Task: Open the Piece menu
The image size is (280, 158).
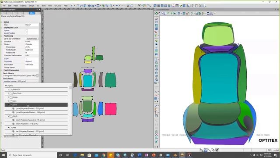Action: pos(16,6)
